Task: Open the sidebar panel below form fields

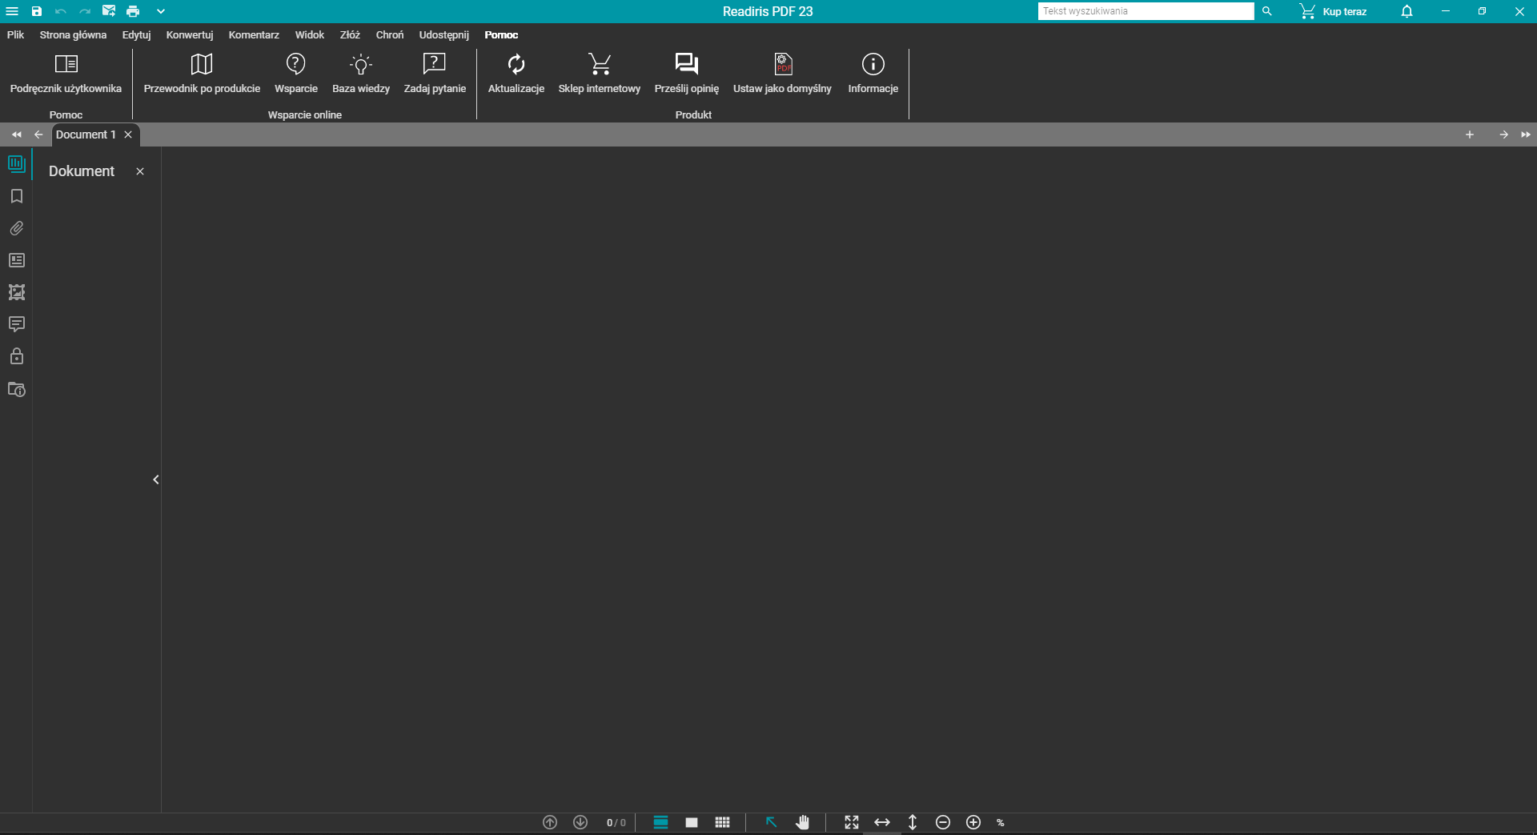Action: [16, 292]
